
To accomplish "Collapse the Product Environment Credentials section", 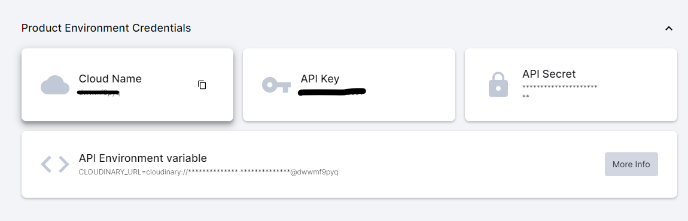I will (x=669, y=29).
